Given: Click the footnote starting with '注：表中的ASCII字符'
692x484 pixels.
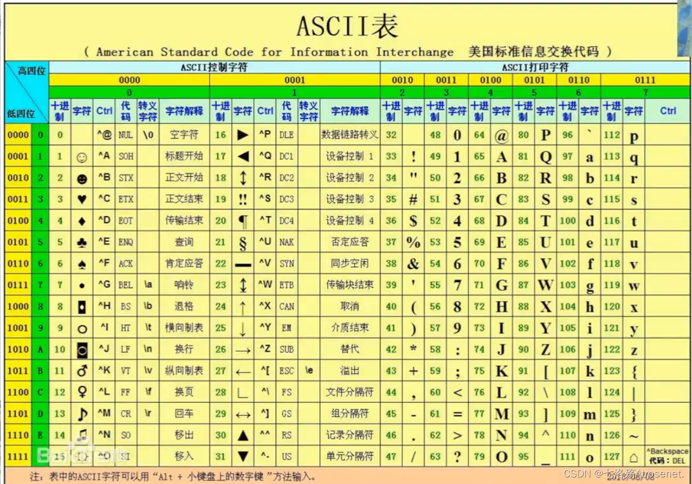Looking at the screenshot, I should (173, 476).
